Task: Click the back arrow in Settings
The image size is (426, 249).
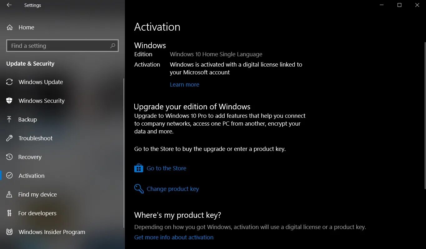Action: tap(9, 5)
